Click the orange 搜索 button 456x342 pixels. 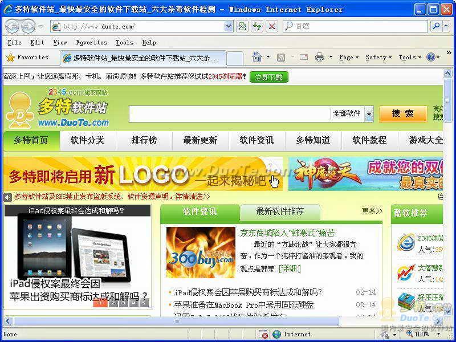point(403,113)
